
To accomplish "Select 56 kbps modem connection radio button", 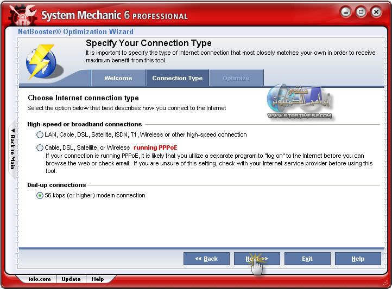I will pyautogui.click(x=40, y=195).
